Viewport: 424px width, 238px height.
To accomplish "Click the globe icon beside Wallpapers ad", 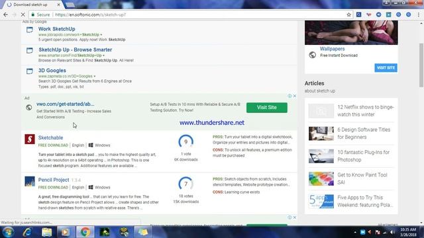I will pyautogui.click(x=312, y=55).
